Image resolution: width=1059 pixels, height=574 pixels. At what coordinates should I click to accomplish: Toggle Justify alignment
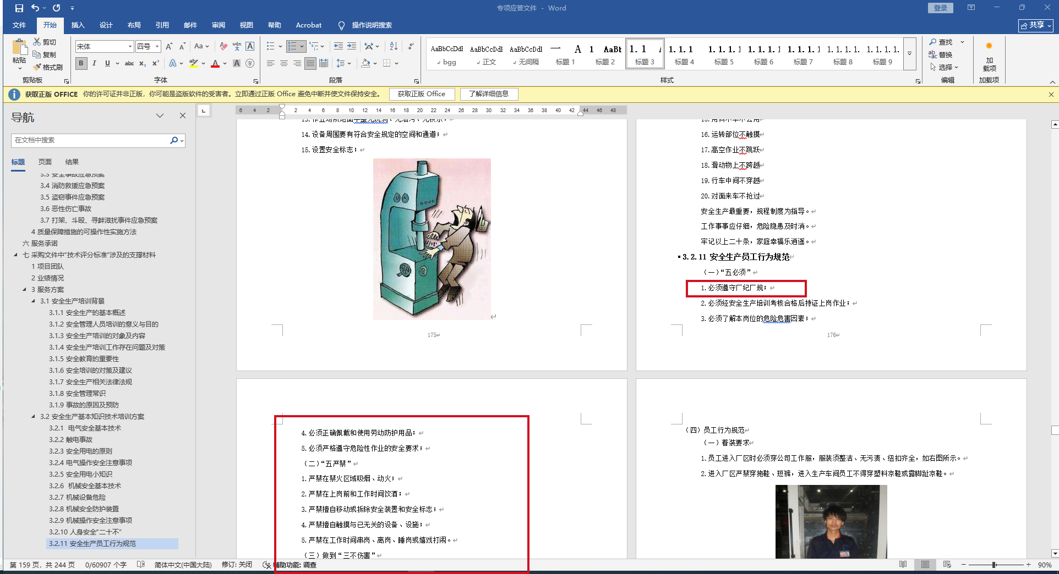[310, 63]
